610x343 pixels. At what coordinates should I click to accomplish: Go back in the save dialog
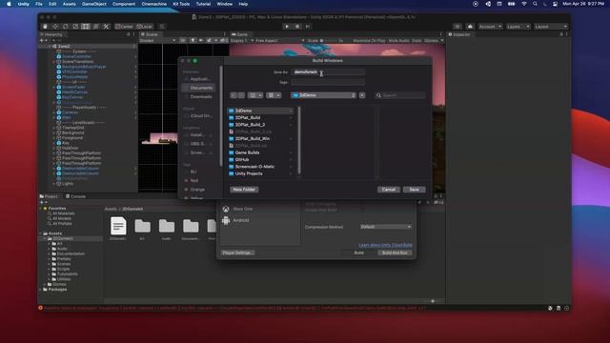click(x=234, y=95)
